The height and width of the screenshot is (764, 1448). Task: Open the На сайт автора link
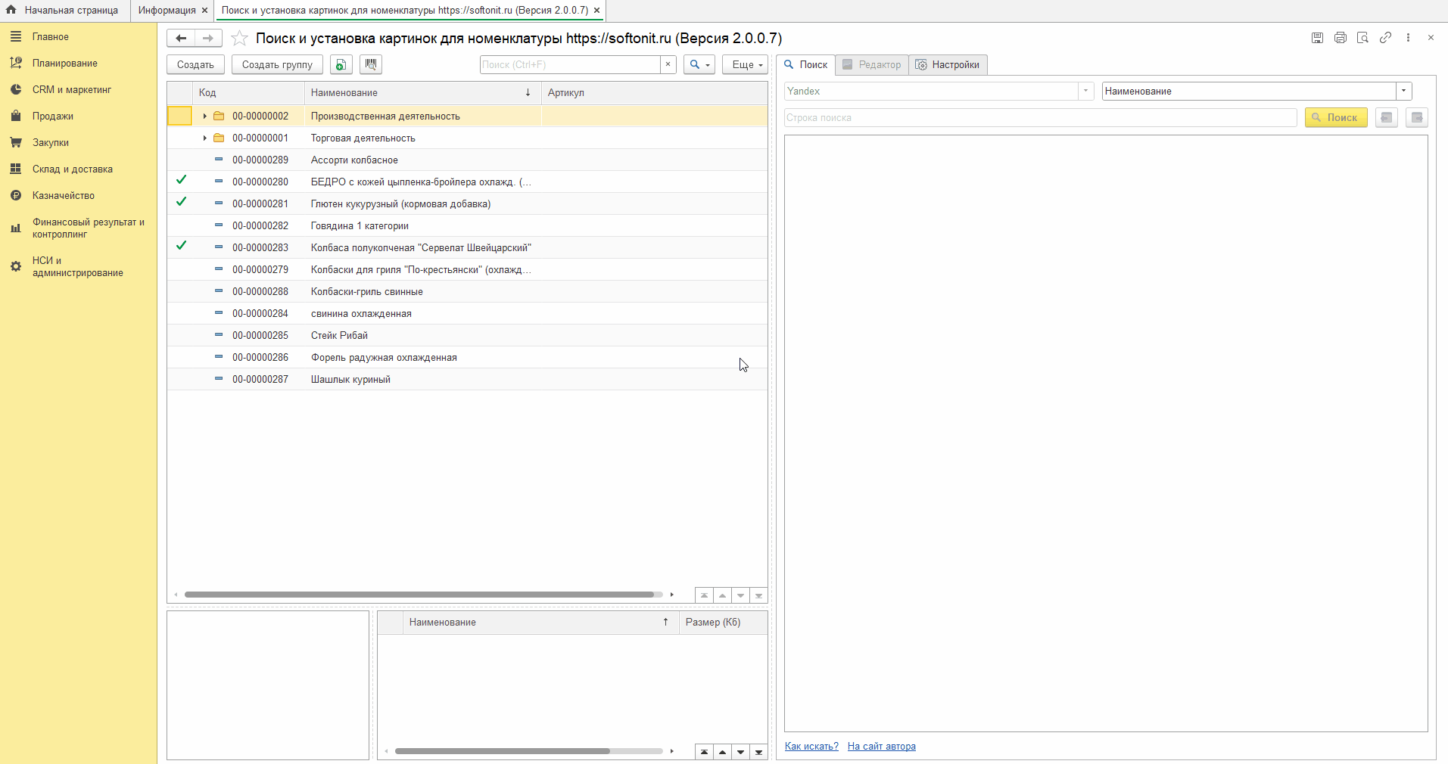pos(881,746)
